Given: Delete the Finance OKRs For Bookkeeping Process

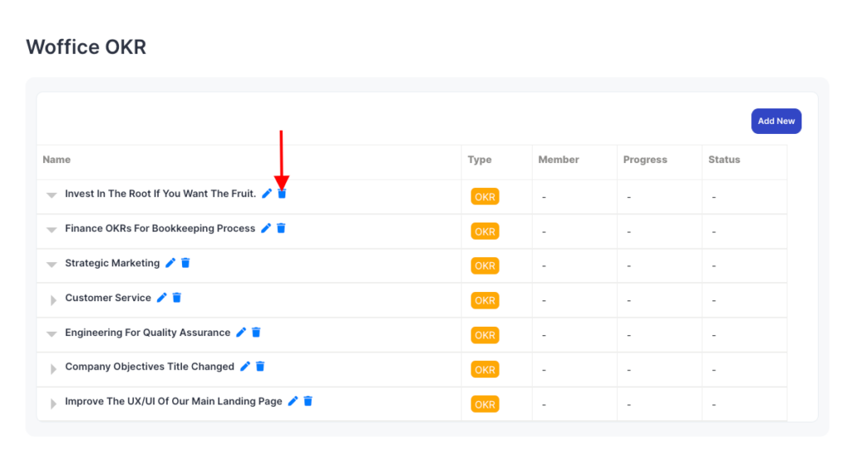Looking at the screenshot, I should click(x=281, y=228).
